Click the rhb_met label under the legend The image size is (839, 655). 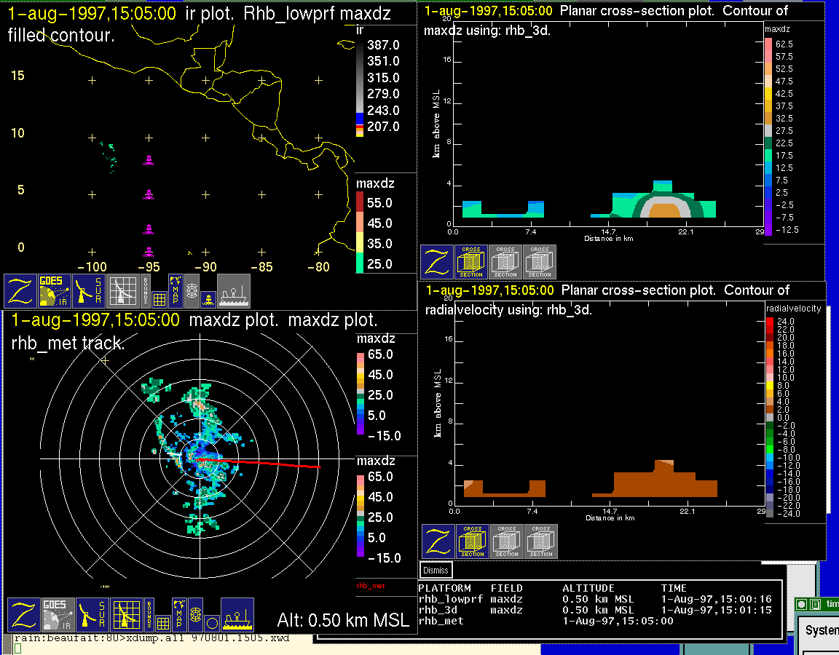369,585
